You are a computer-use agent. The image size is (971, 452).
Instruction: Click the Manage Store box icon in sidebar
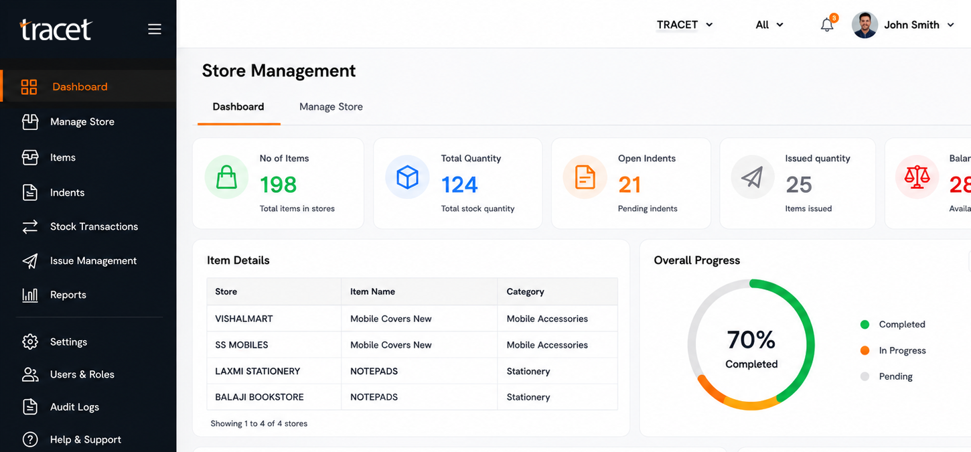(x=30, y=122)
